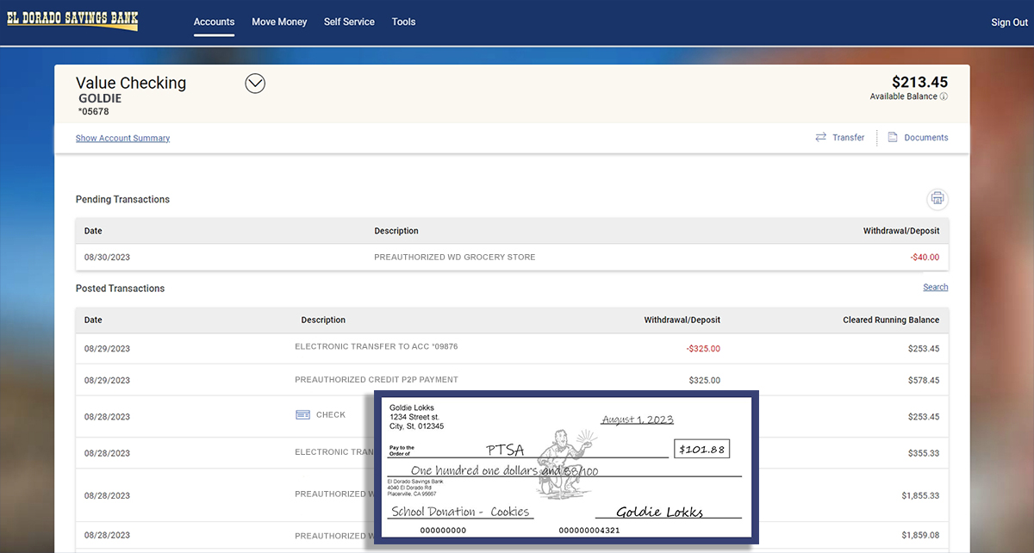
Task: Select the pending grocery store transaction row
Action: (x=512, y=258)
